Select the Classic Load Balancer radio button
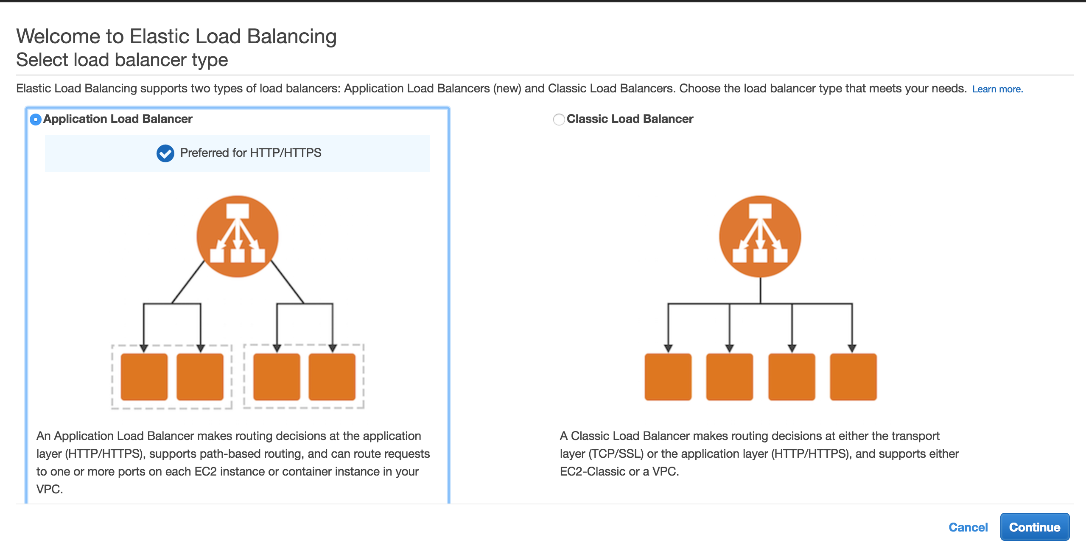Screen dimensions: 1086x551 (559, 120)
